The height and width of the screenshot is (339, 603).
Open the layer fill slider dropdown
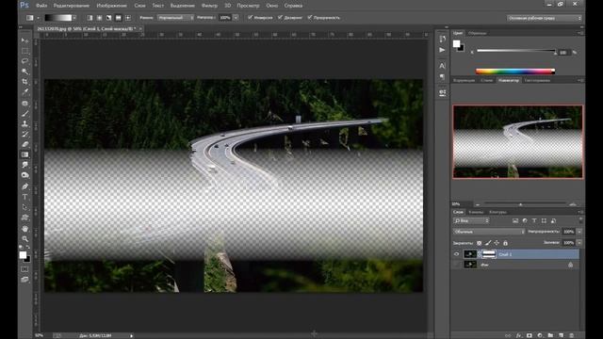pos(579,243)
